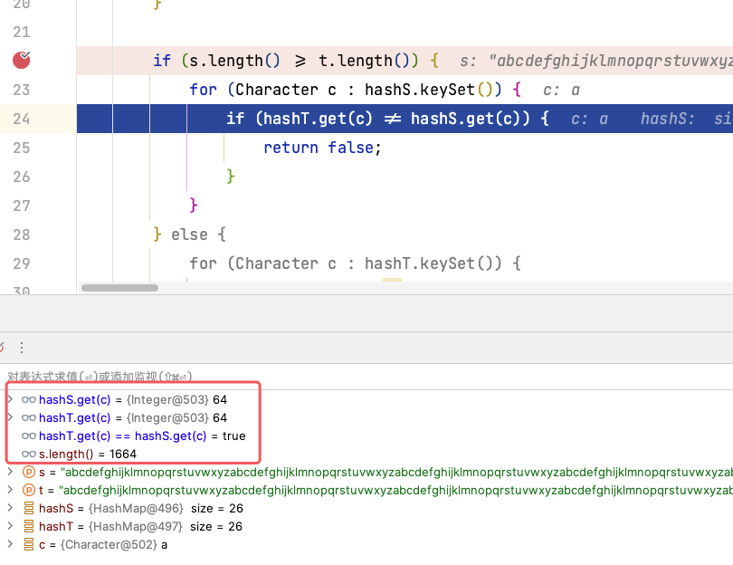Expand the hashS.get(c) watch entry
This screenshot has width=733, height=565.
coord(10,399)
